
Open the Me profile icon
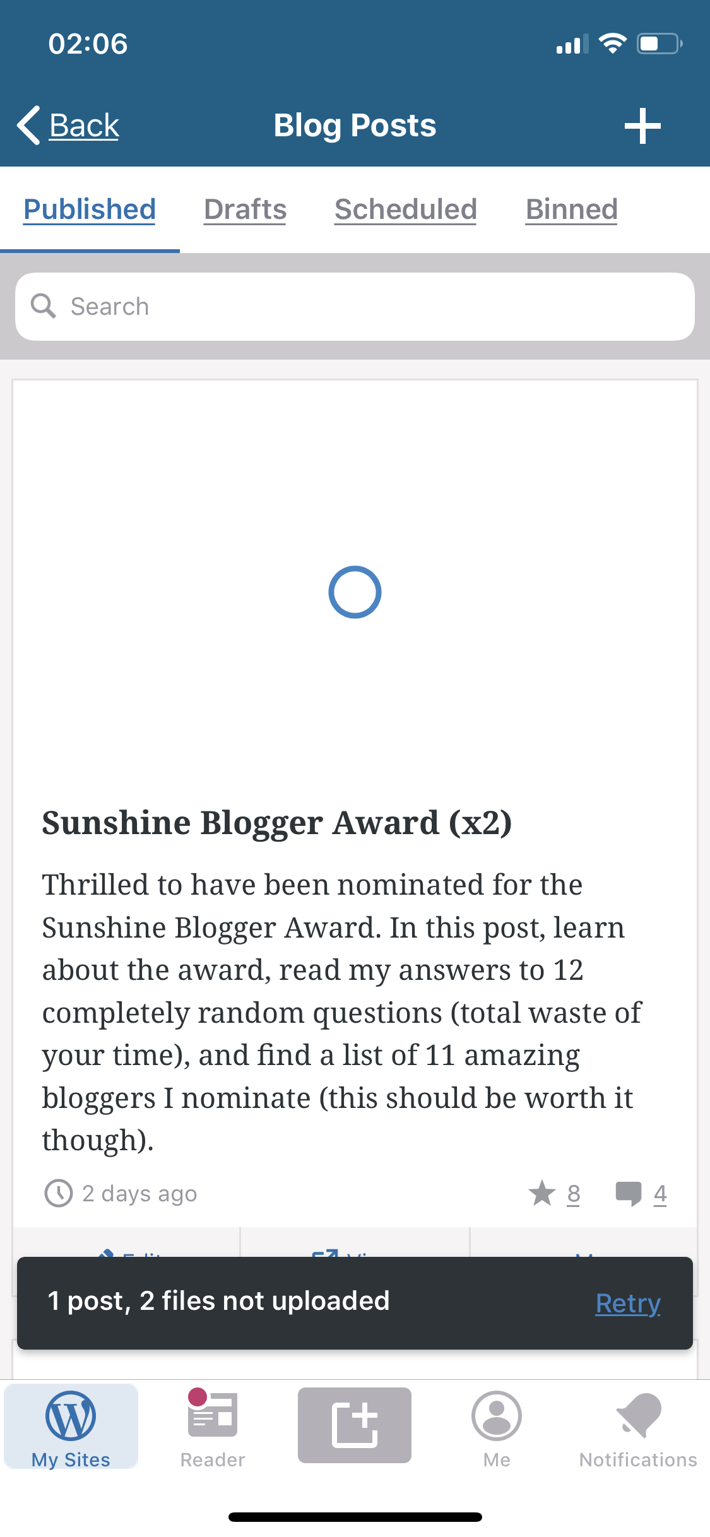[x=497, y=1416]
